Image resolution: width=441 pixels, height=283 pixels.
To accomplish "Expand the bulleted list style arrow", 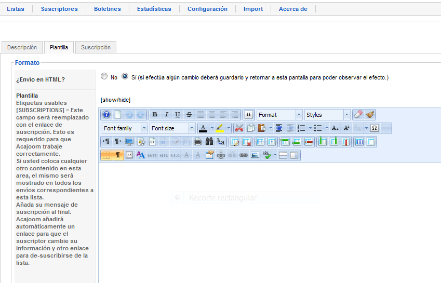I will (327, 128).
